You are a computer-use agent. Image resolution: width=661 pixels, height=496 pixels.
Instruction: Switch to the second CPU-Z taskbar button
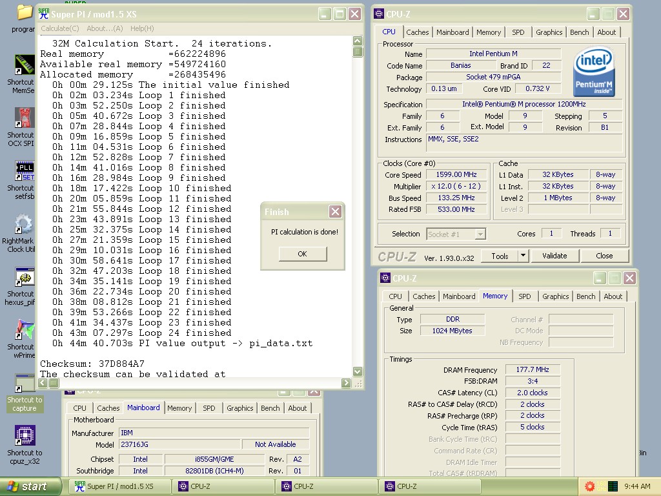[327, 486]
